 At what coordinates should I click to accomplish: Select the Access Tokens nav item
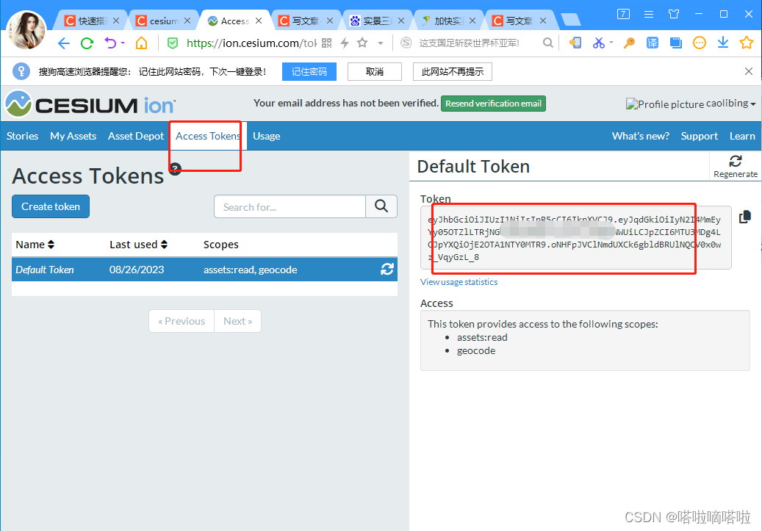click(208, 136)
